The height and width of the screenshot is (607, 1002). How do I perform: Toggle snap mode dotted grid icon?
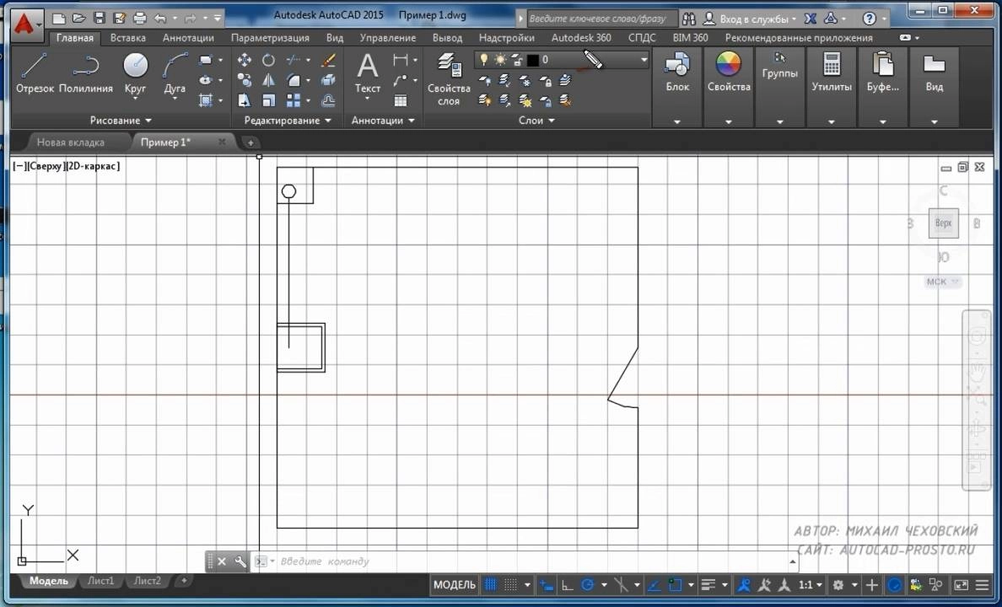510,584
